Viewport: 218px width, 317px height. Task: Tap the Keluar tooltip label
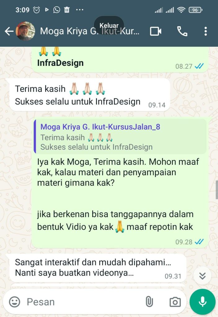[109, 25]
